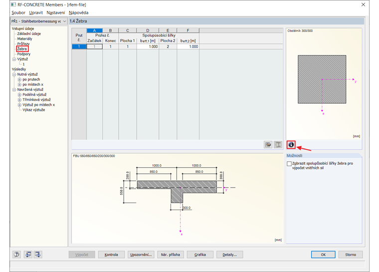Open the help question mark icon
The image size is (379, 272).
[16, 255]
